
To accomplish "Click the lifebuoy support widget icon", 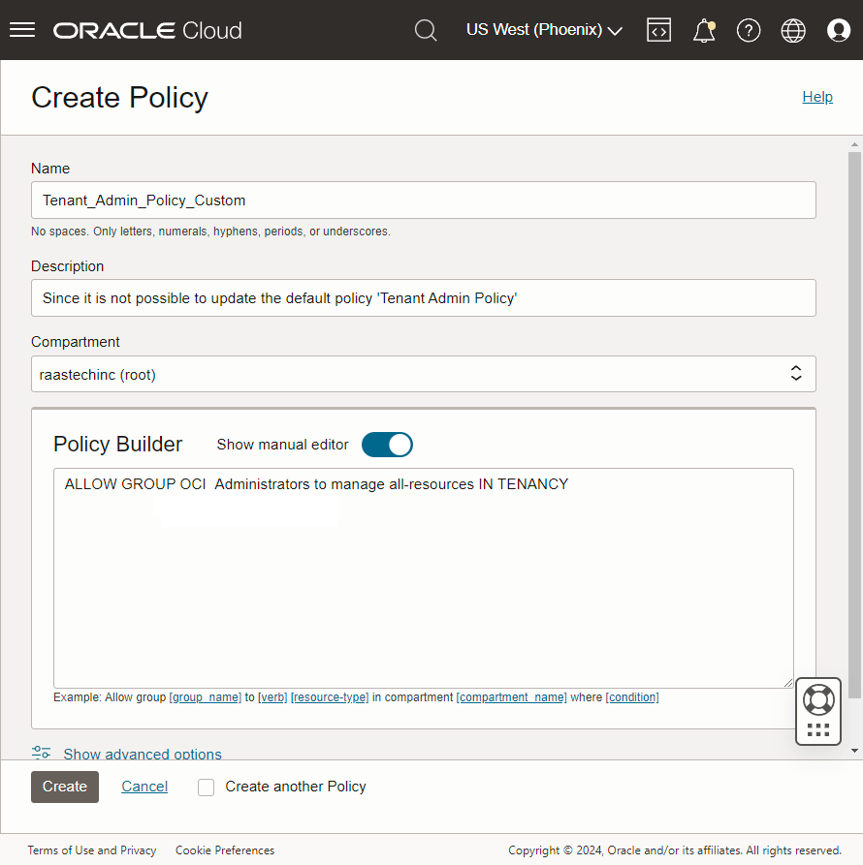I will click(x=818, y=699).
